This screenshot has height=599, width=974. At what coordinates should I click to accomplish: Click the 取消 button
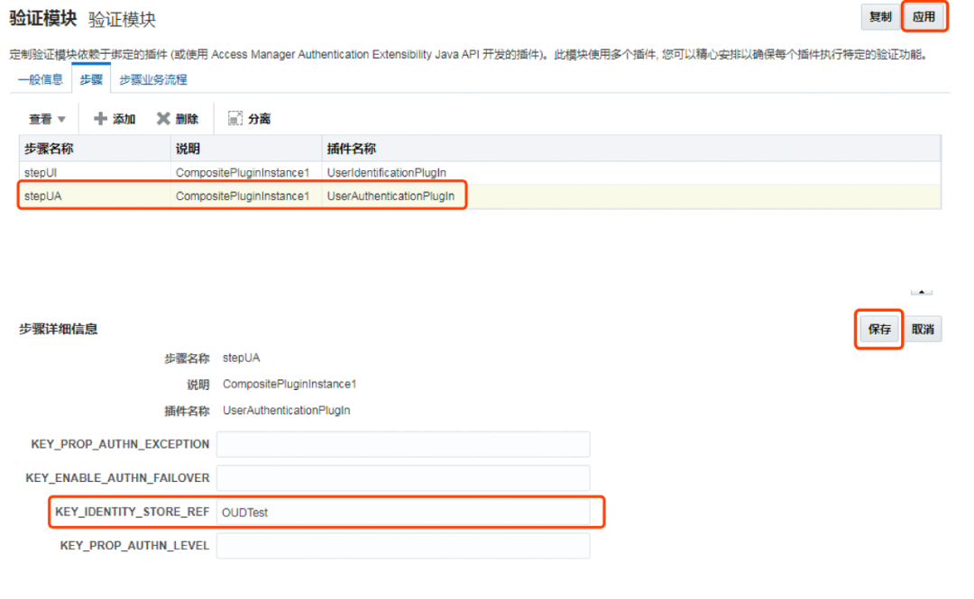click(923, 329)
